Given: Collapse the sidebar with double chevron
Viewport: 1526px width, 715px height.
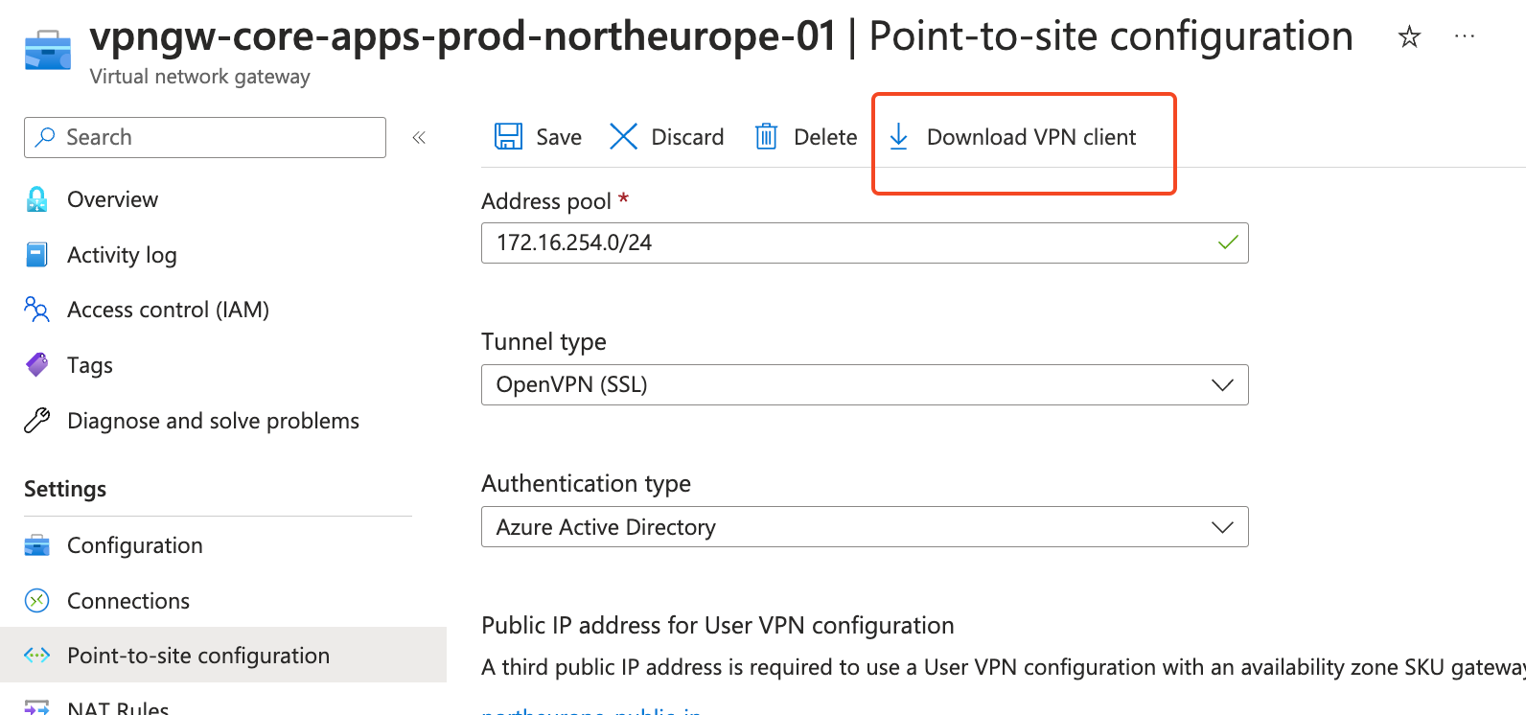Looking at the screenshot, I should [x=419, y=137].
